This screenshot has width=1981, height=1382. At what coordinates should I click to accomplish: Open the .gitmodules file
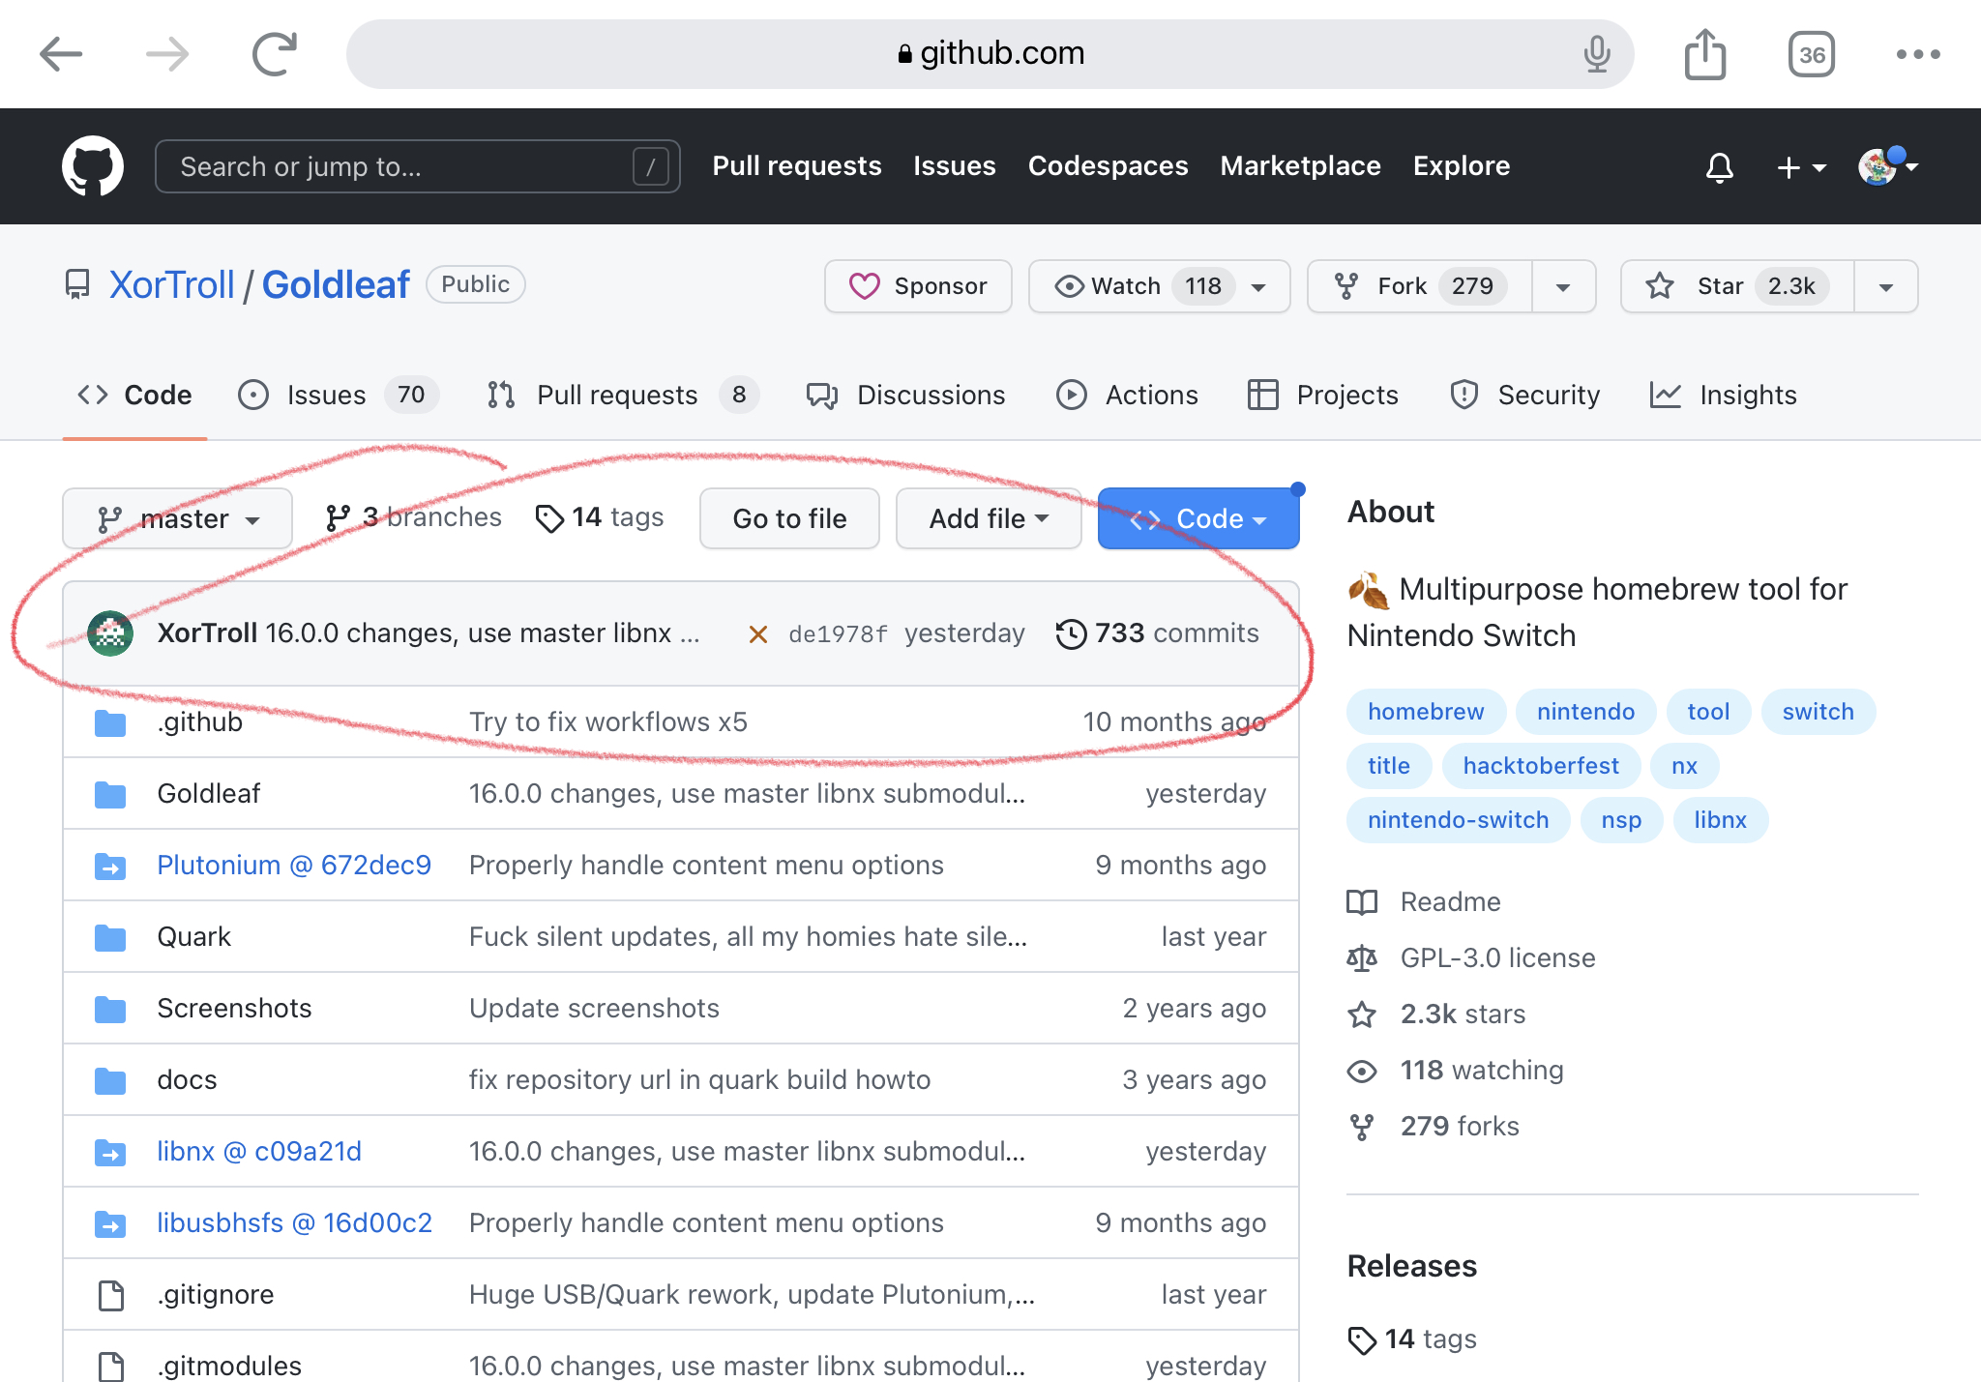point(230,1367)
